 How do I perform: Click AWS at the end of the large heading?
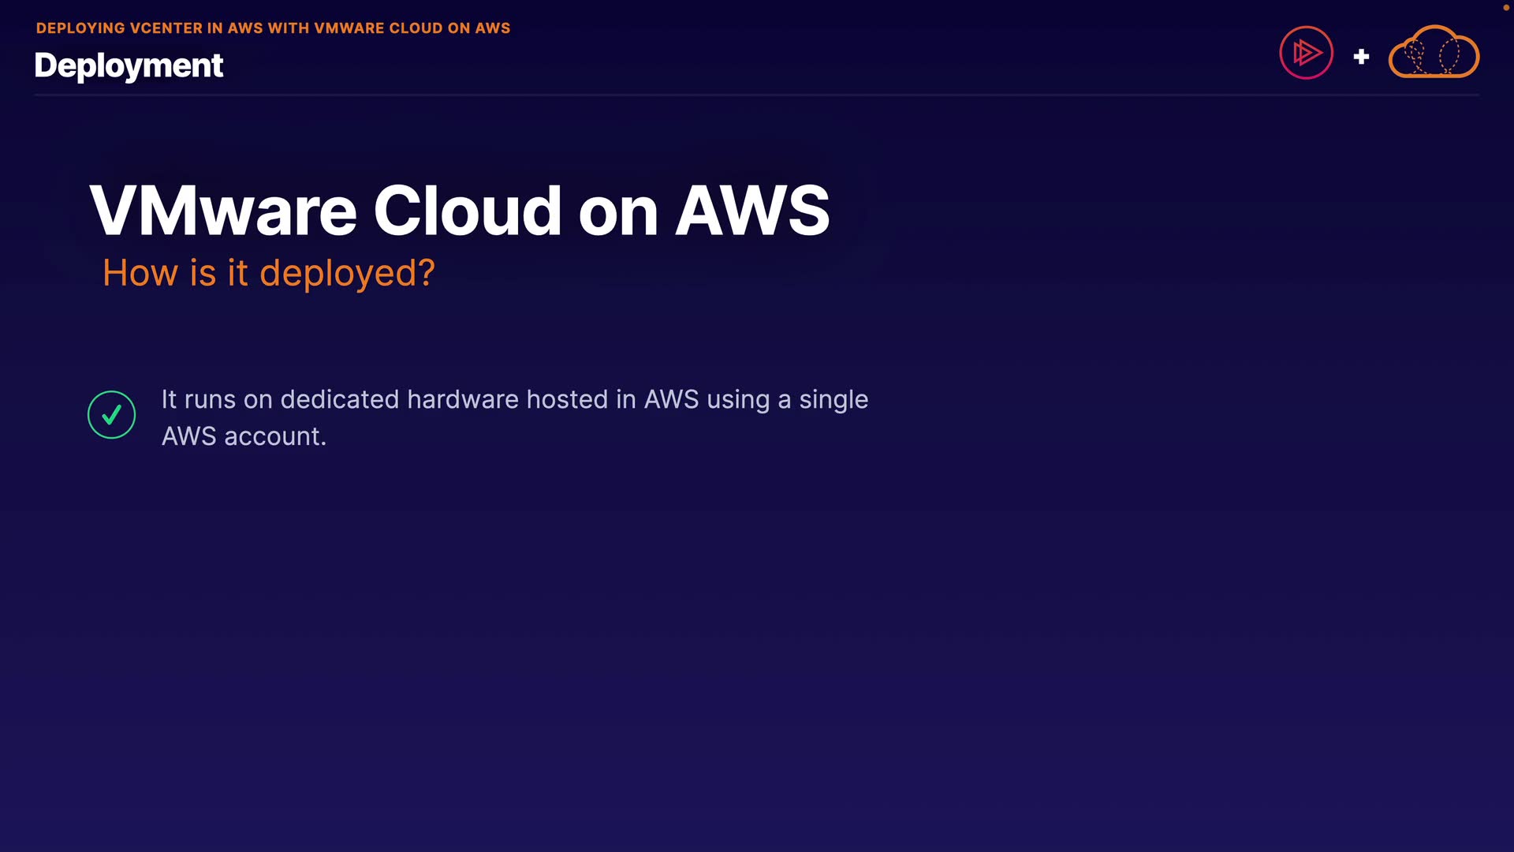tap(752, 211)
